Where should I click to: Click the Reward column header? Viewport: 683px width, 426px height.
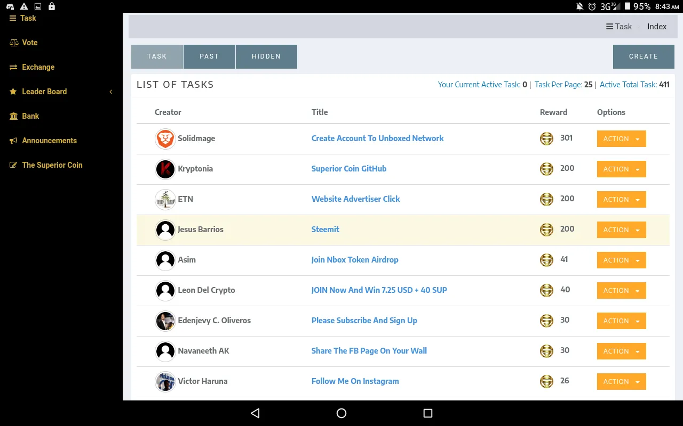point(553,112)
